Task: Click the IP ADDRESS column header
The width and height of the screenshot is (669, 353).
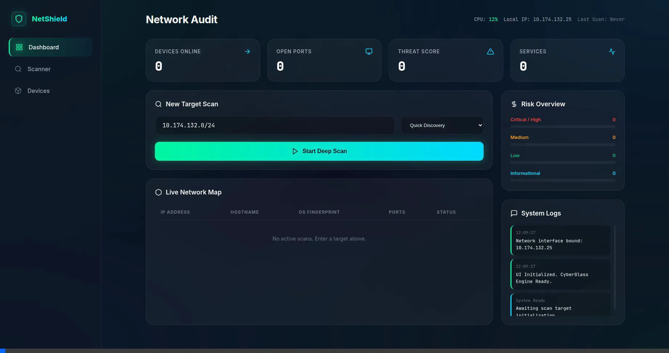Action: tap(175, 212)
